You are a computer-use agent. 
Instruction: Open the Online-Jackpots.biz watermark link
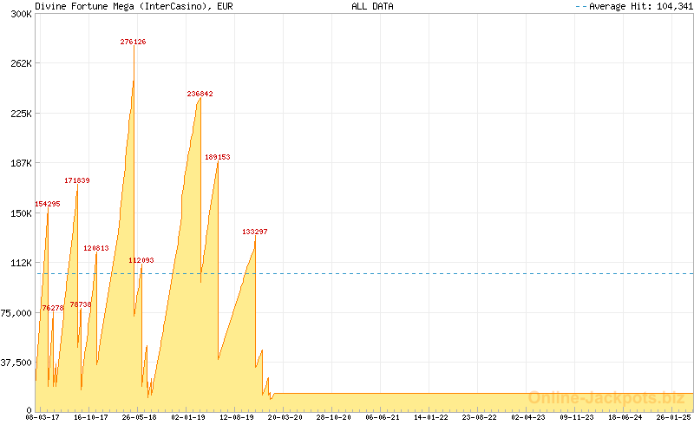[606, 397]
